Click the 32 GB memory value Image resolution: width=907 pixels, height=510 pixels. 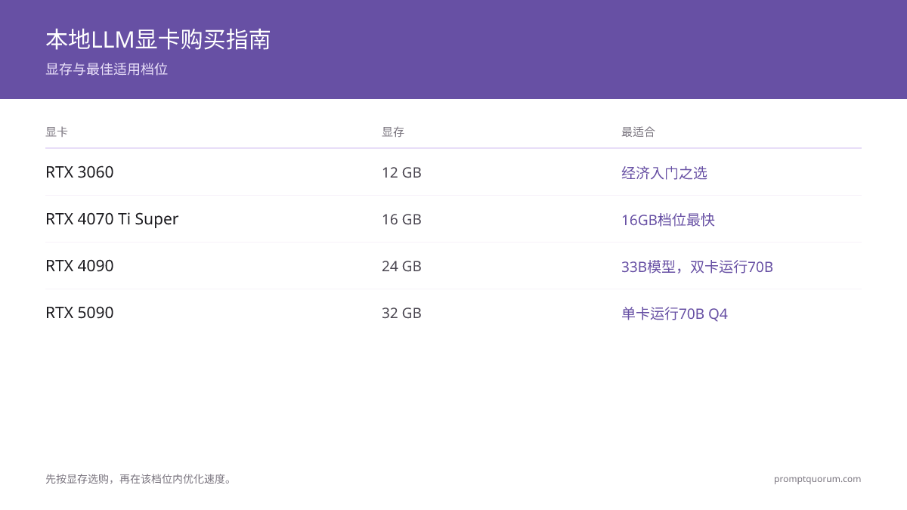[401, 313]
